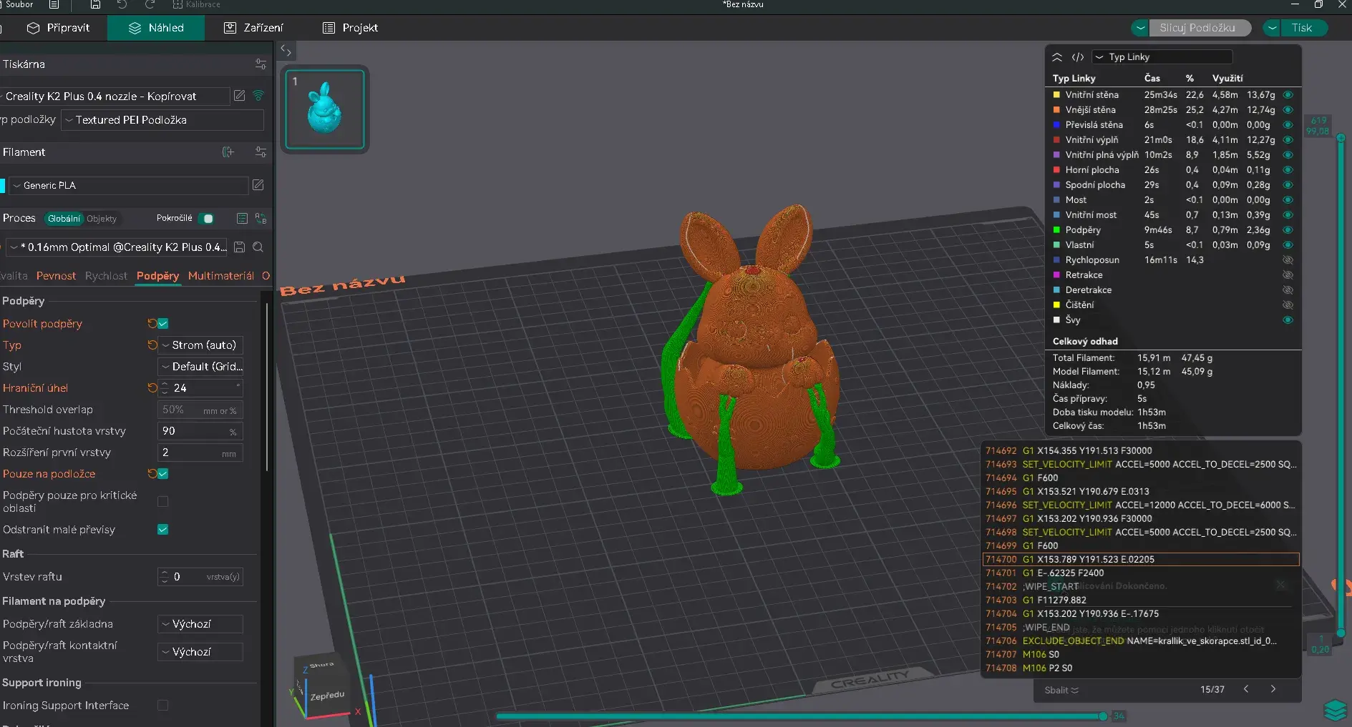This screenshot has height=727, width=1352.
Task: Uncheck Odstranit malé převisy checkbox
Action: 163,530
